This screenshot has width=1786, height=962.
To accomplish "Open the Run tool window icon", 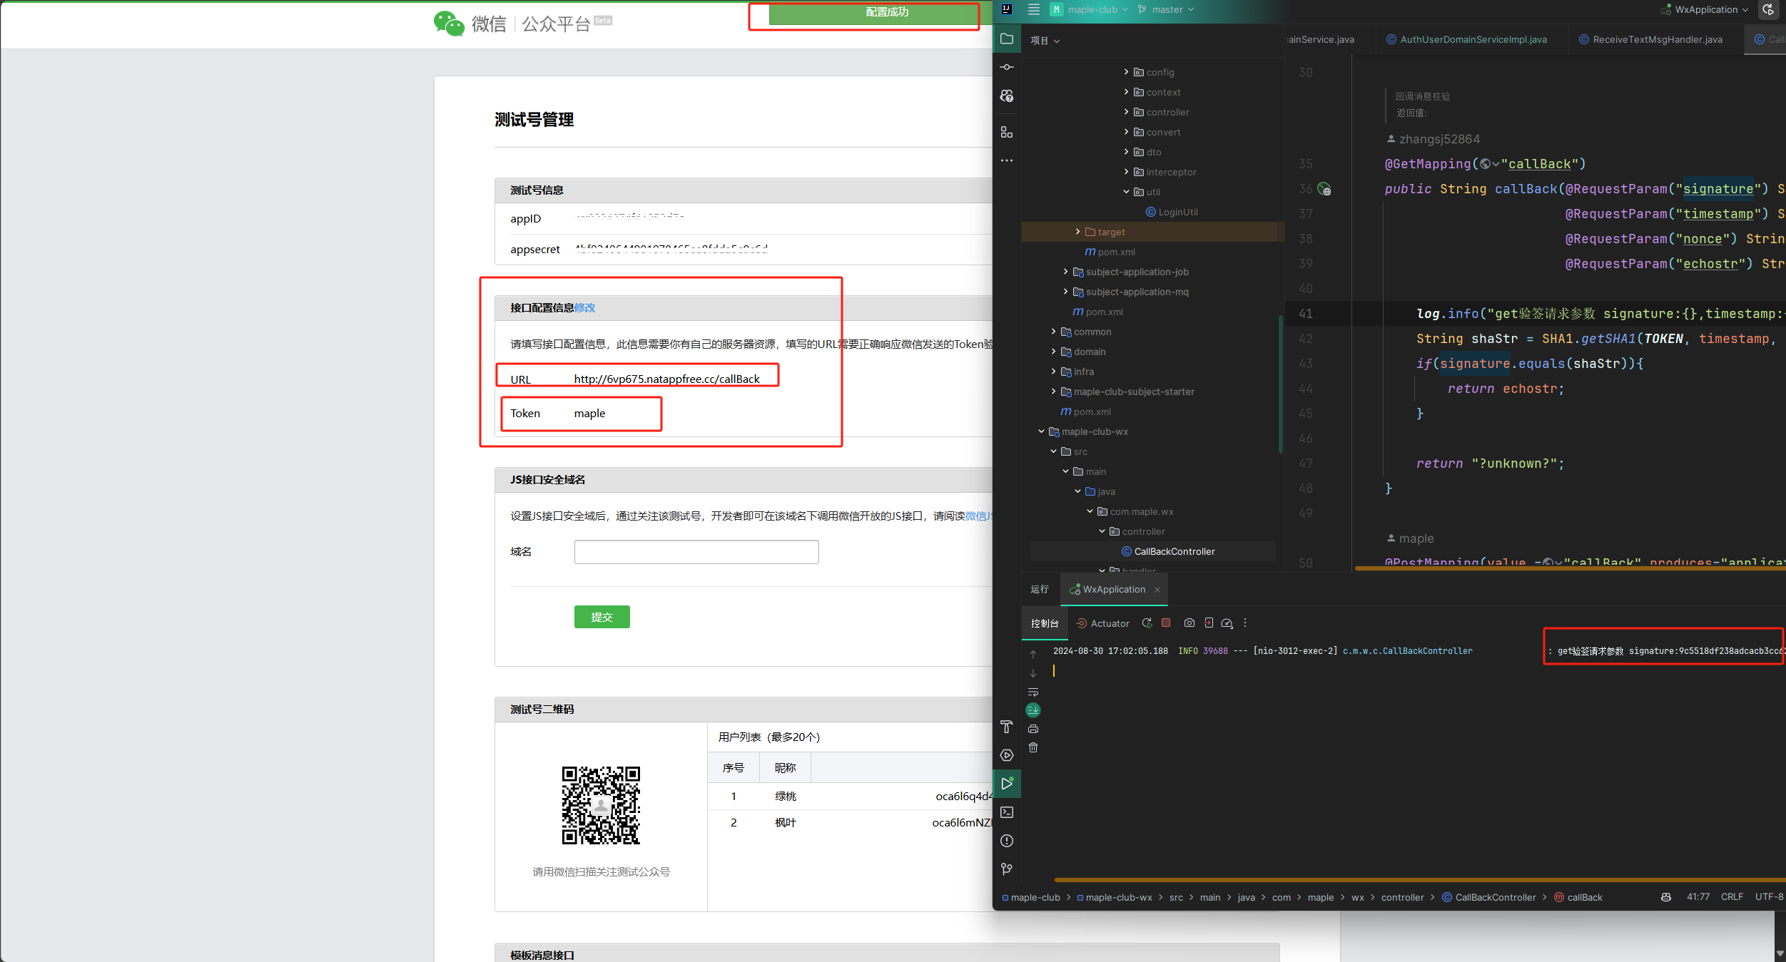I will 1007,784.
